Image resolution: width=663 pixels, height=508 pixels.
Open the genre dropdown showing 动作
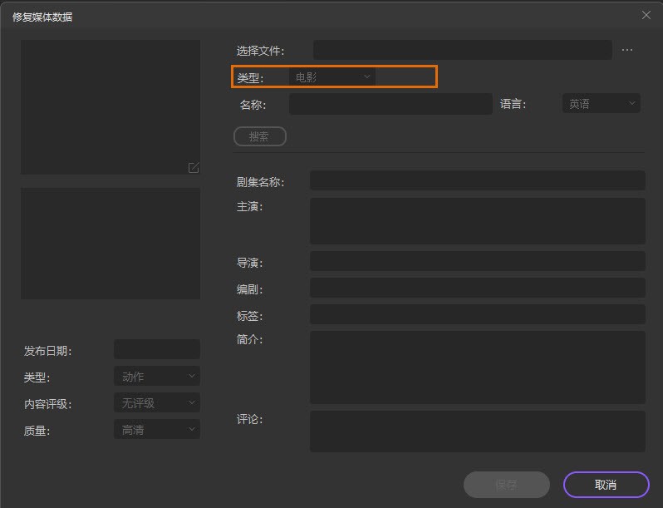157,377
